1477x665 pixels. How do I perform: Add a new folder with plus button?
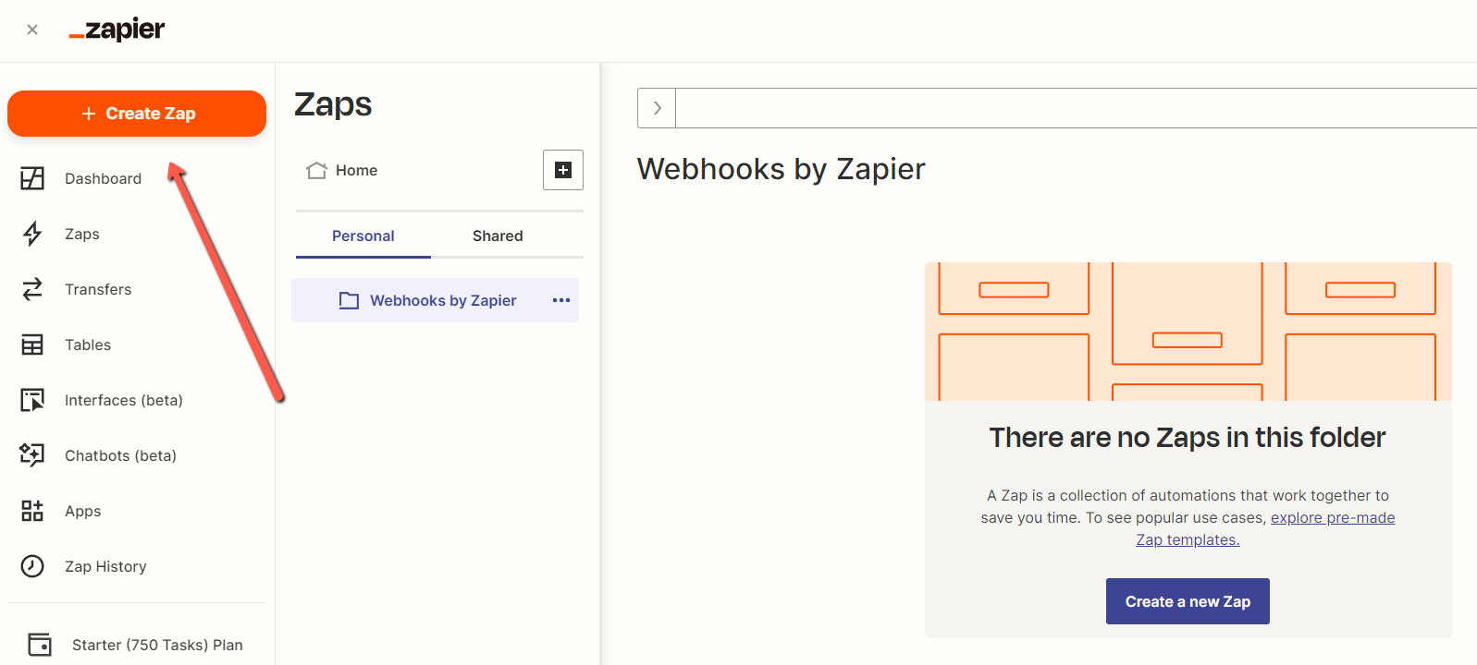(x=563, y=170)
